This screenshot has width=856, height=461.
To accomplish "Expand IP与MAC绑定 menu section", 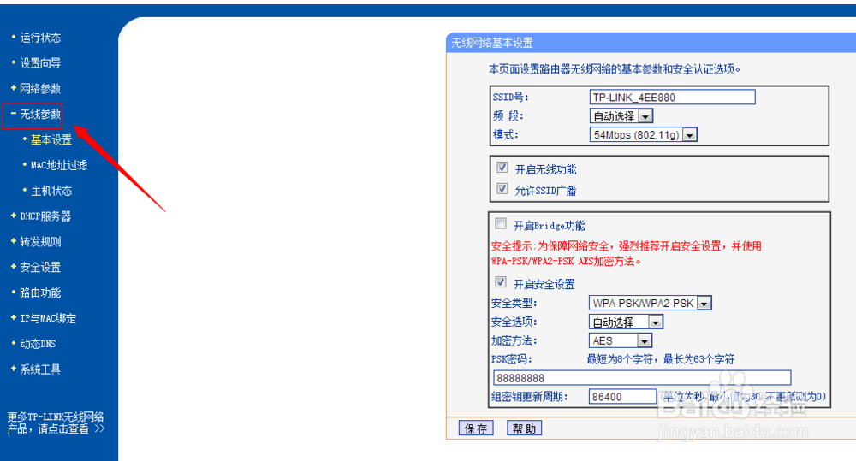I will tap(48, 318).
